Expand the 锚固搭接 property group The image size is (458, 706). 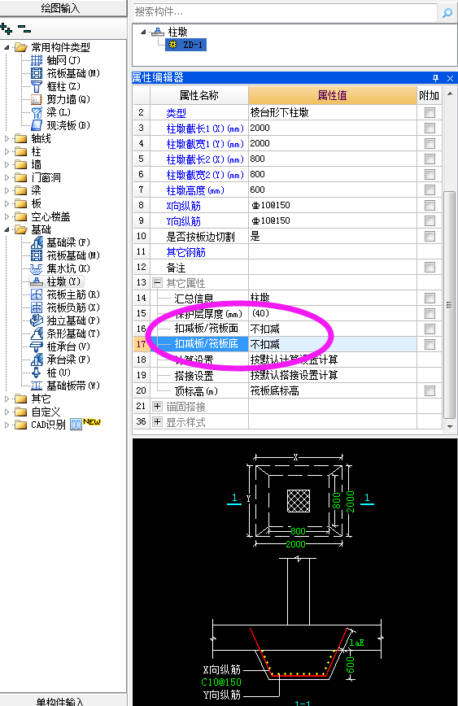click(x=157, y=407)
